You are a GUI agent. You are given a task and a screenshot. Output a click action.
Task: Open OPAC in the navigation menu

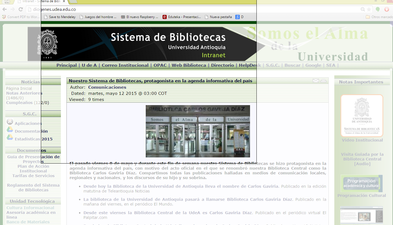click(x=160, y=65)
